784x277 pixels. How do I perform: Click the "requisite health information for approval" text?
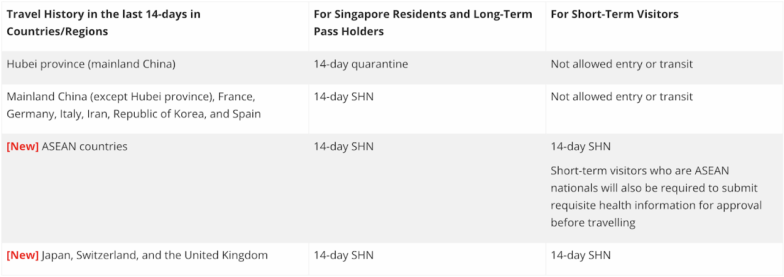click(x=656, y=205)
